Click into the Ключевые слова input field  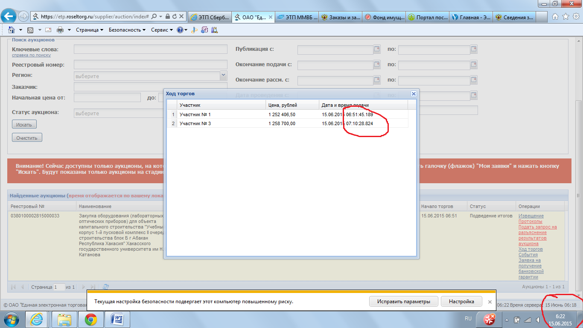point(150,49)
